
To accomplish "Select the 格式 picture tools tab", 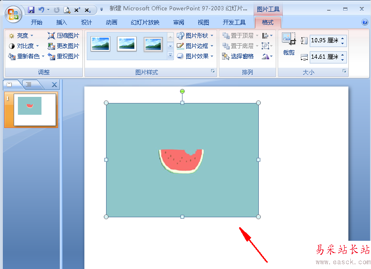I will pos(268,23).
